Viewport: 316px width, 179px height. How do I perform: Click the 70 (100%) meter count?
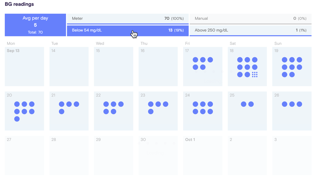174,19
